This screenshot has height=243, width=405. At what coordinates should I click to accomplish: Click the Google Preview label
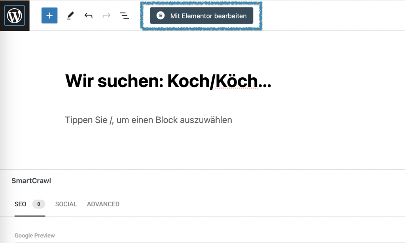35,236
